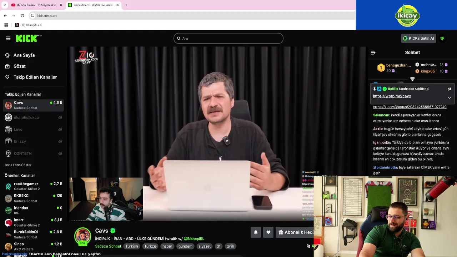Open the x.com status link in chat
Viewport: 457px width, 257px height.
point(410,107)
